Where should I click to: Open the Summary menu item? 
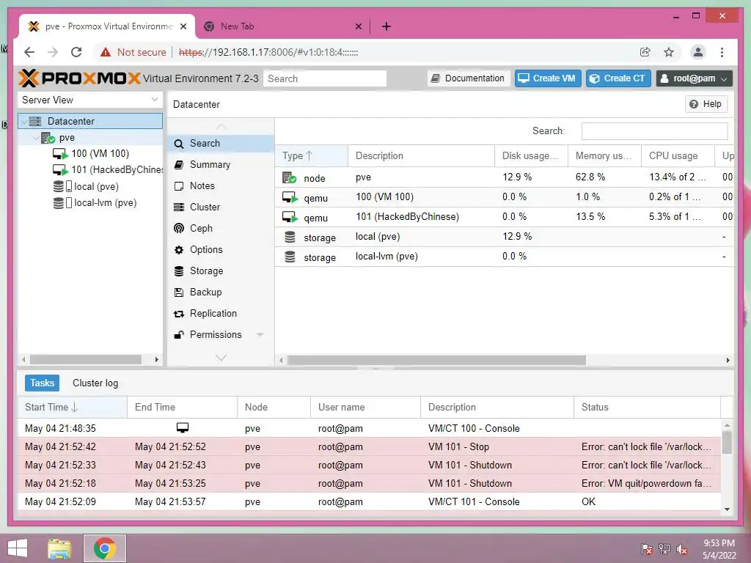(x=220, y=164)
